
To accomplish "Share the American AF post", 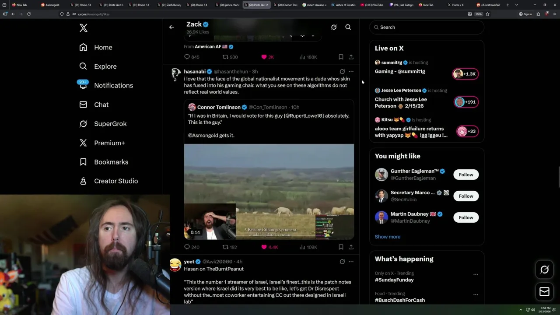I will 351,57.
